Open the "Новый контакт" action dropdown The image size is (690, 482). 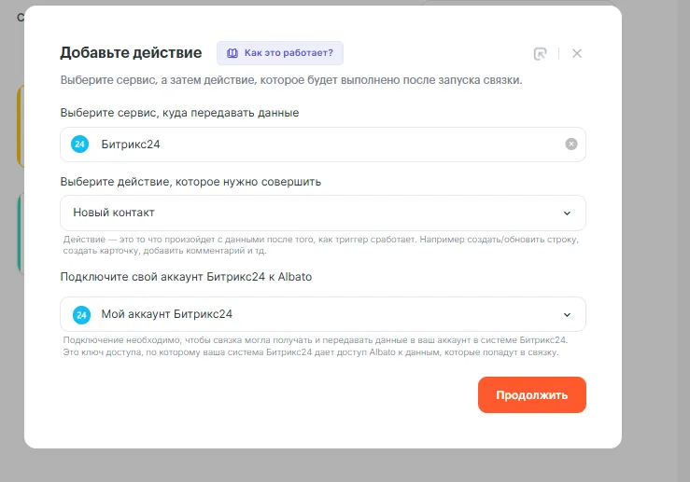pos(322,213)
